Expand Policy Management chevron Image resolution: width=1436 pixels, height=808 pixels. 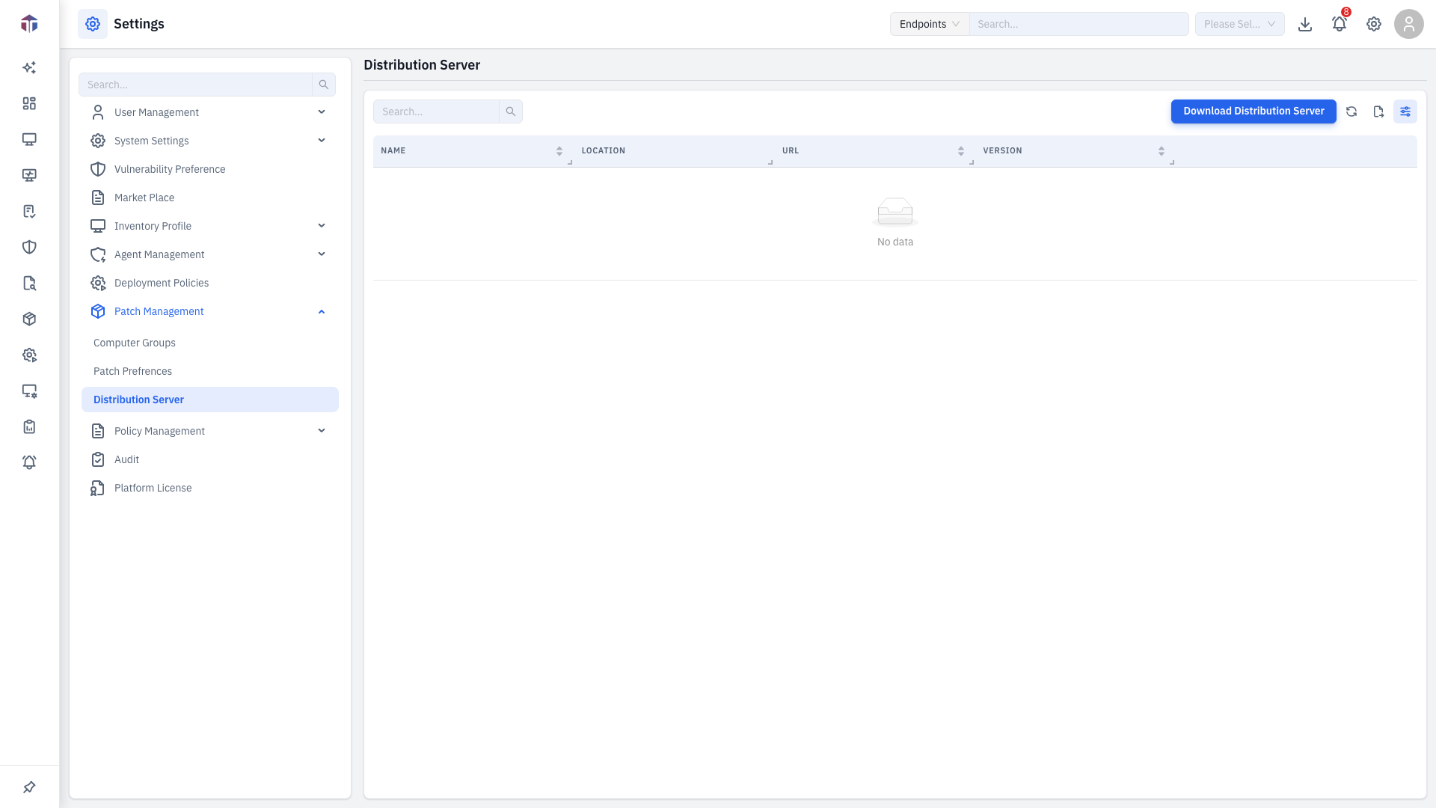[322, 431]
